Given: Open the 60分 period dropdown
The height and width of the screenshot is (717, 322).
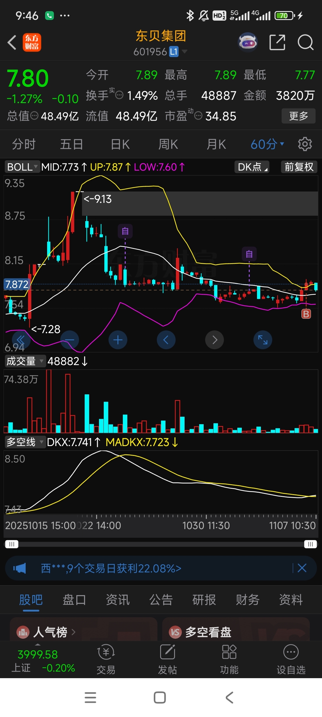Looking at the screenshot, I should tap(267, 144).
